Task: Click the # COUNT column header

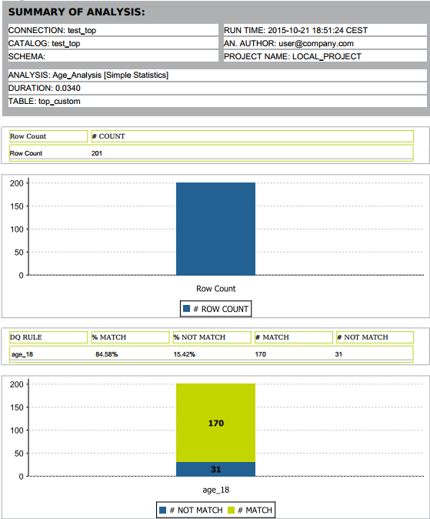Action: pyautogui.click(x=252, y=136)
